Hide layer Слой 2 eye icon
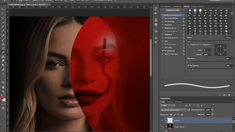 pos(162,121)
